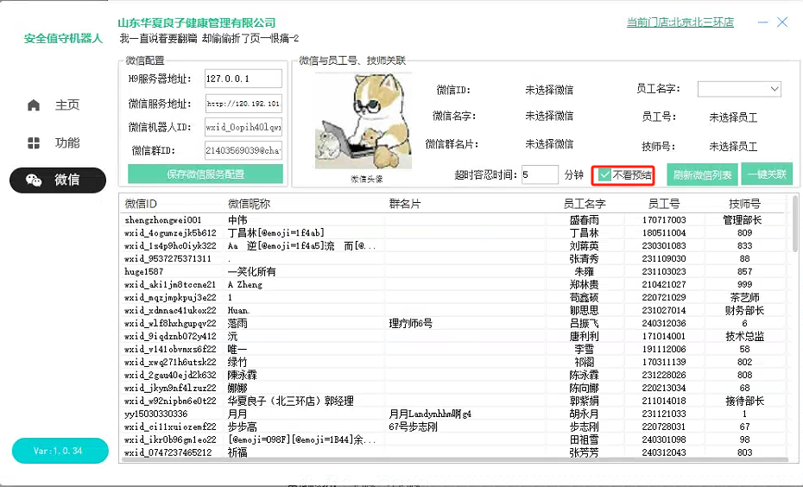Minimize the window with the dash icon
The image size is (803, 487).
click(762, 22)
